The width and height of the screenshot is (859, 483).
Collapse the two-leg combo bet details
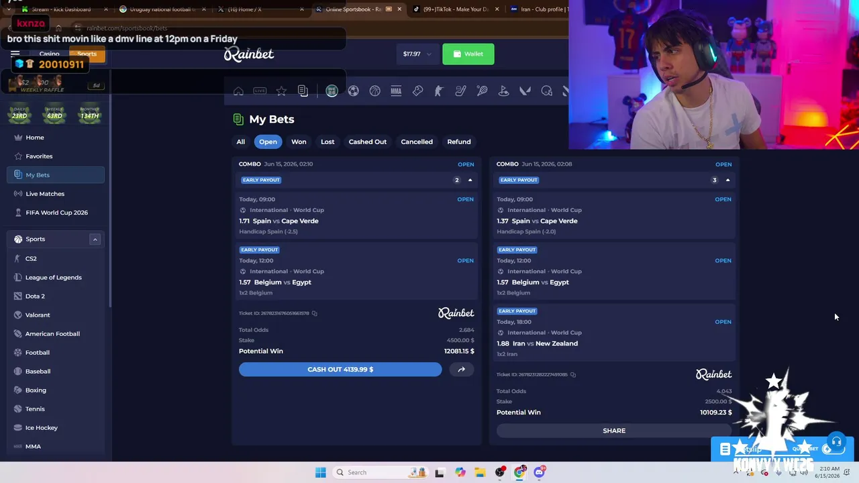point(470,180)
